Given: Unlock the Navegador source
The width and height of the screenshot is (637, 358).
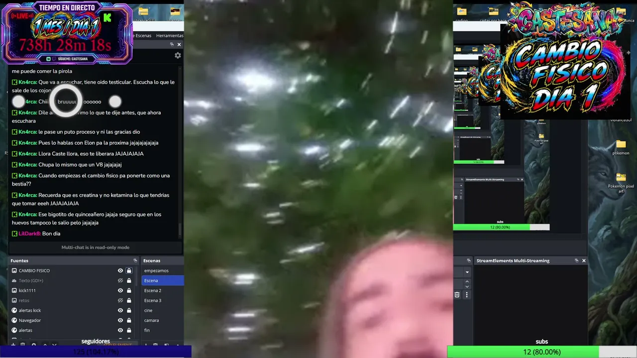Looking at the screenshot, I should pos(129,320).
